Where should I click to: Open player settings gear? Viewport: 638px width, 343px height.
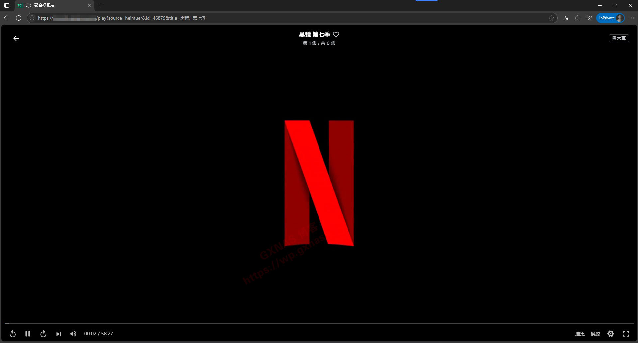coord(611,334)
